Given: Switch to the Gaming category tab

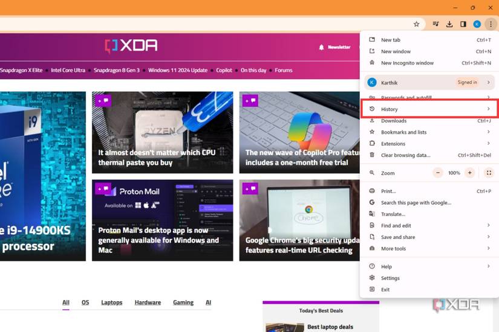Looking at the screenshot, I should [x=183, y=302].
